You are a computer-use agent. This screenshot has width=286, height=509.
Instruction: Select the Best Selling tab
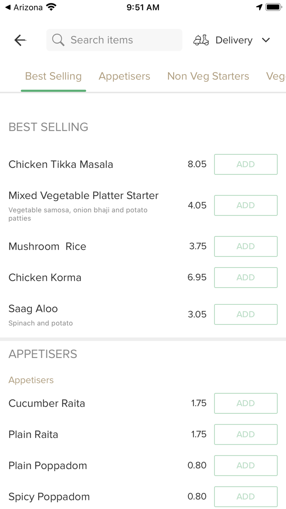pos(54,76)
